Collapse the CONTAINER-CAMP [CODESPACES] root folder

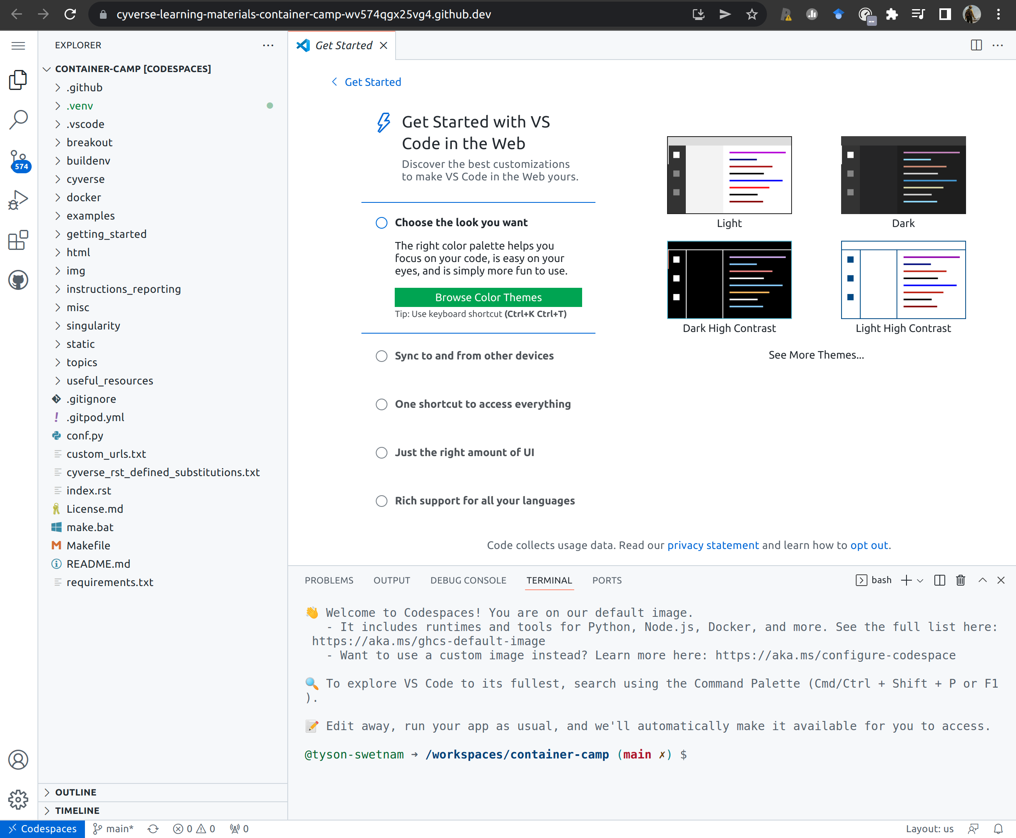pyautogui.click(x=163, y=69)
